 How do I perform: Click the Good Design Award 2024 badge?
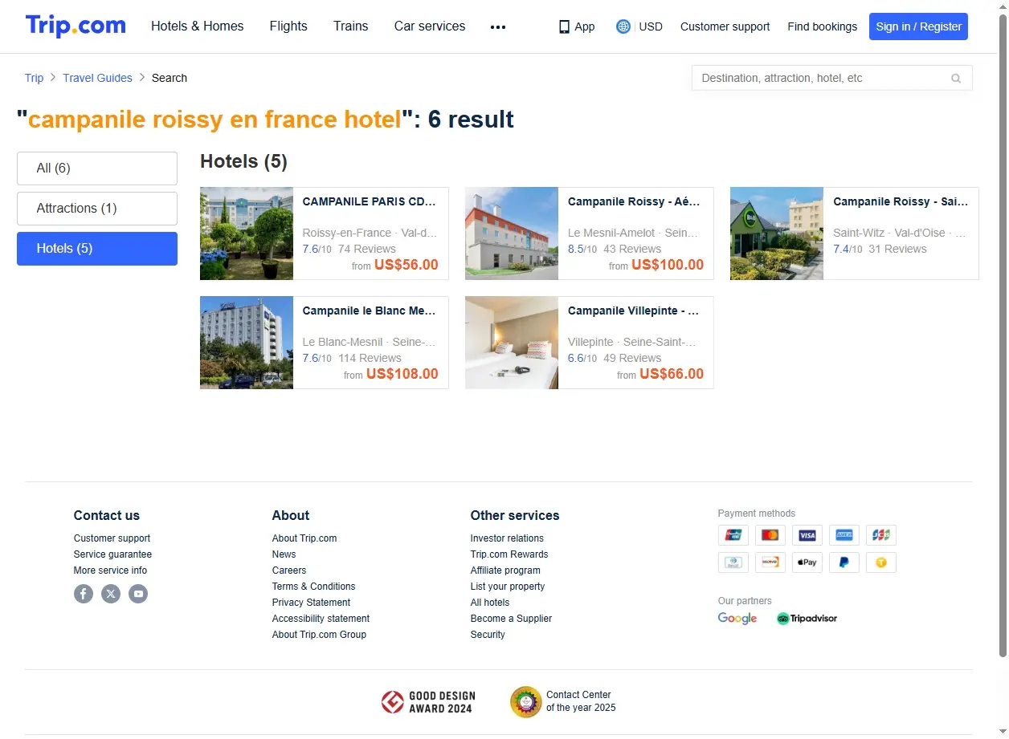[428, 702]
